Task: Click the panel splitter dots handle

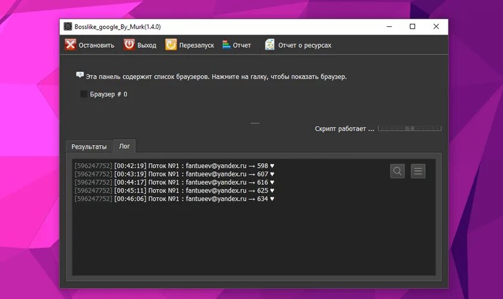Action: pos(255,123)
